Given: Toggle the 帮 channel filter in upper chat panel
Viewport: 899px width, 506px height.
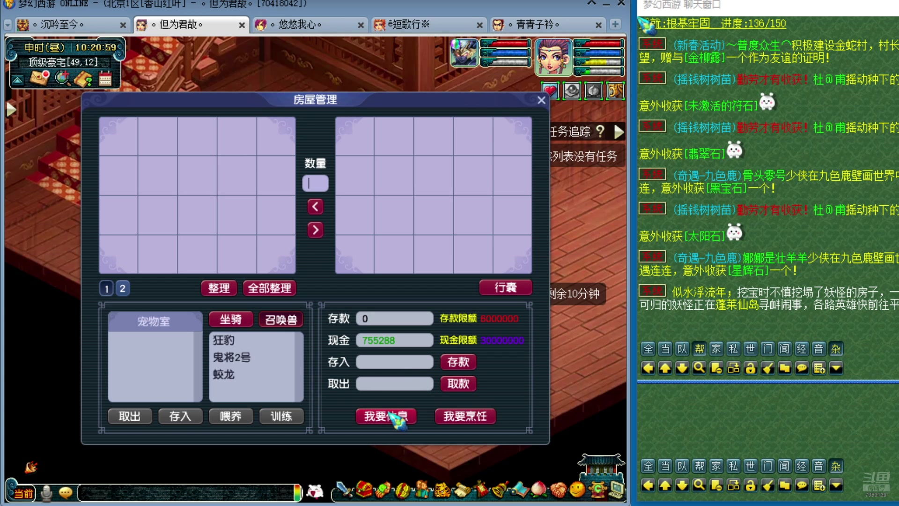Looking at the screenshot, I should (x=699, y=349).
